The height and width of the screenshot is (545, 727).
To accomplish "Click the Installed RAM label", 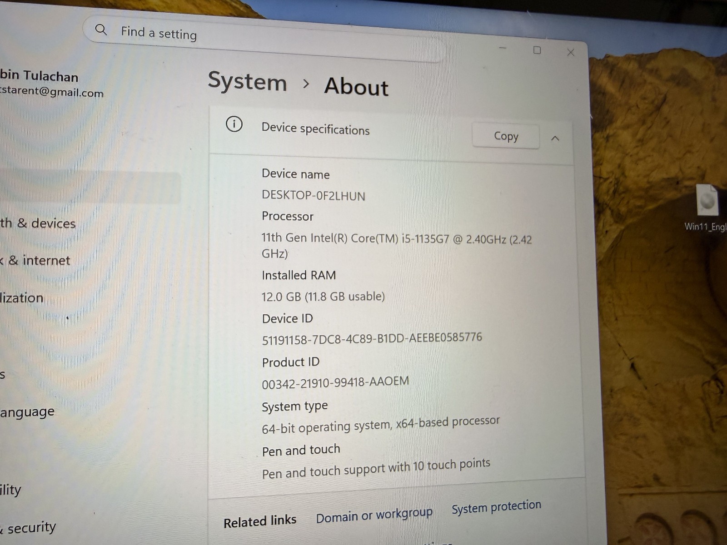I will click(299, 275).
